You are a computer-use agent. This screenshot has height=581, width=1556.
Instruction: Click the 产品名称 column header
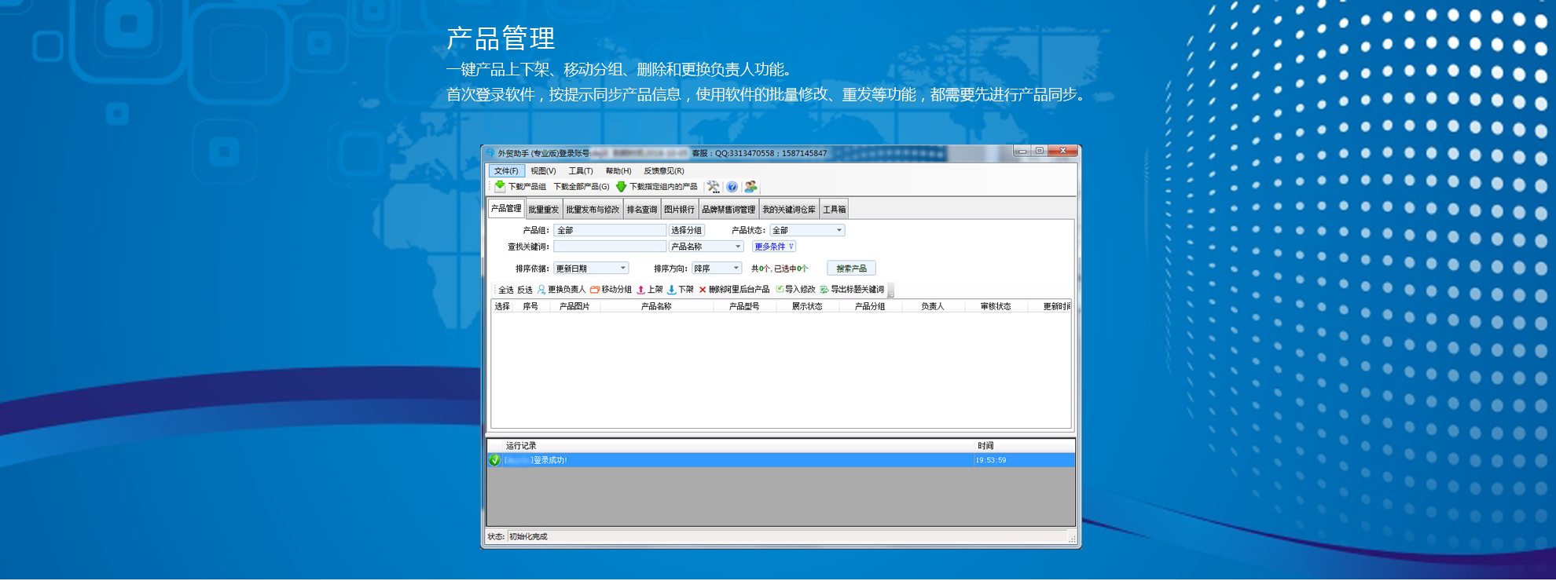[x=656, y=306]
